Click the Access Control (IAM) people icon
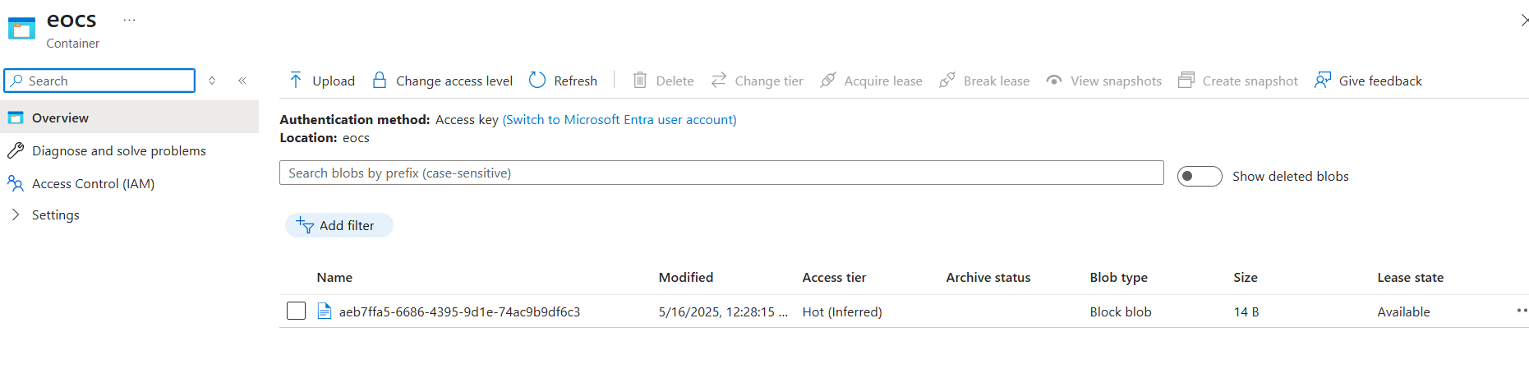1529x369 pixels. click(x=16, y=183)
